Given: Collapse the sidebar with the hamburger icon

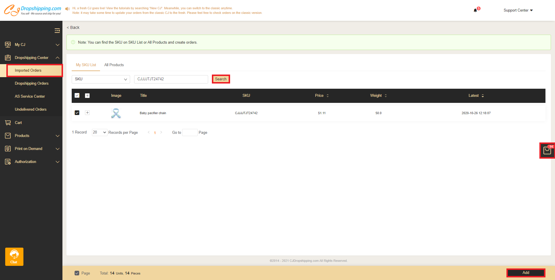Looking at the screenshot, I should [x=57, y=31].
